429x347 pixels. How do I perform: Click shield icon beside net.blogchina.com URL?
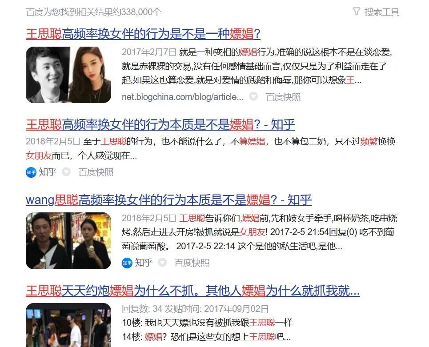click(x=254, y=96)
